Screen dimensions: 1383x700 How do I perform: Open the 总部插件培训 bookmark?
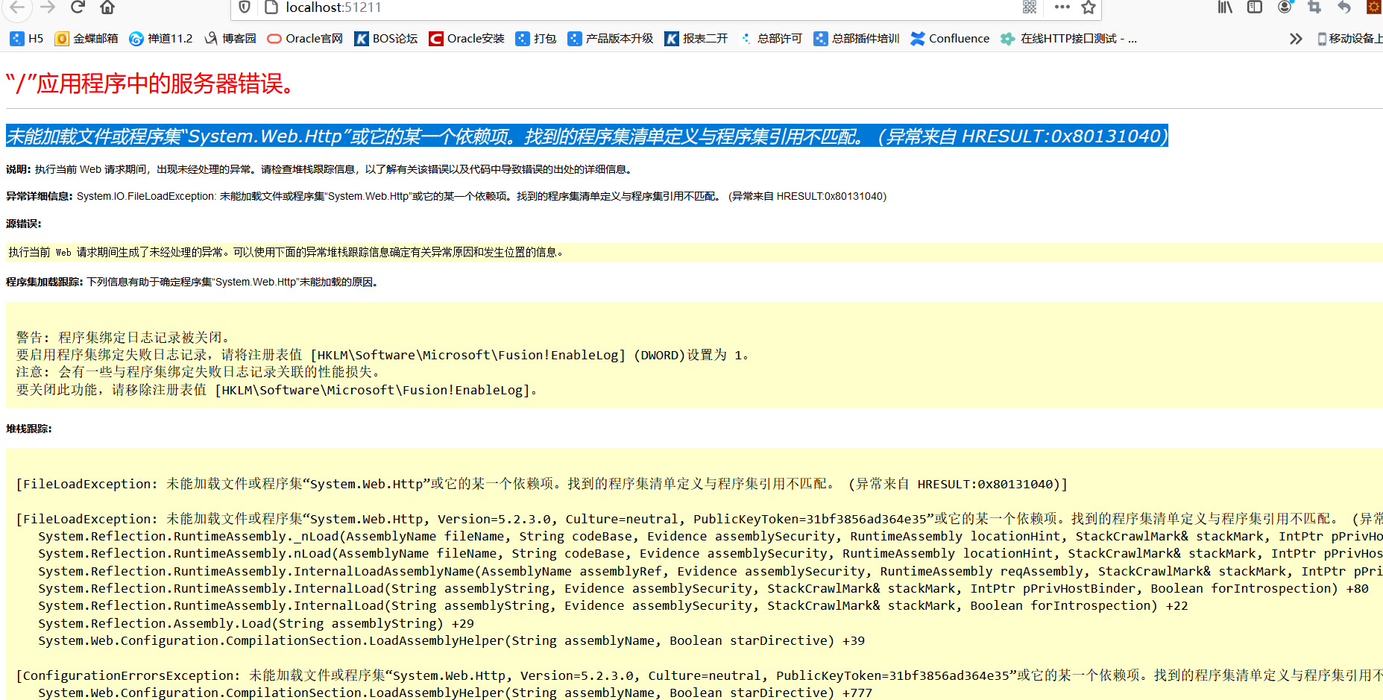[x=856, y=39]
